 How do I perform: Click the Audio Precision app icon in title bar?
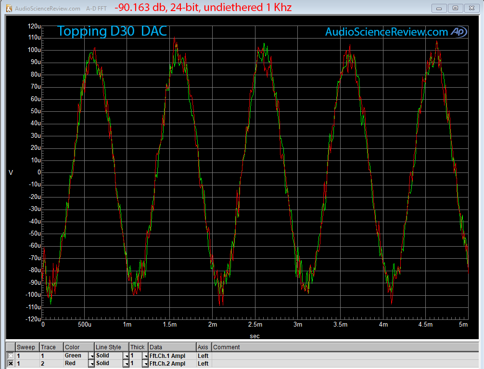pos(9,8)
